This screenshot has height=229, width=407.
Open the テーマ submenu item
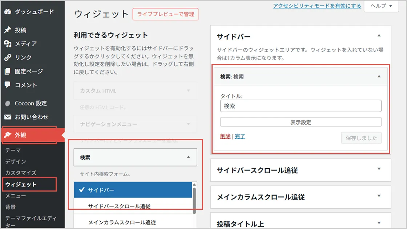coord(13,150)
